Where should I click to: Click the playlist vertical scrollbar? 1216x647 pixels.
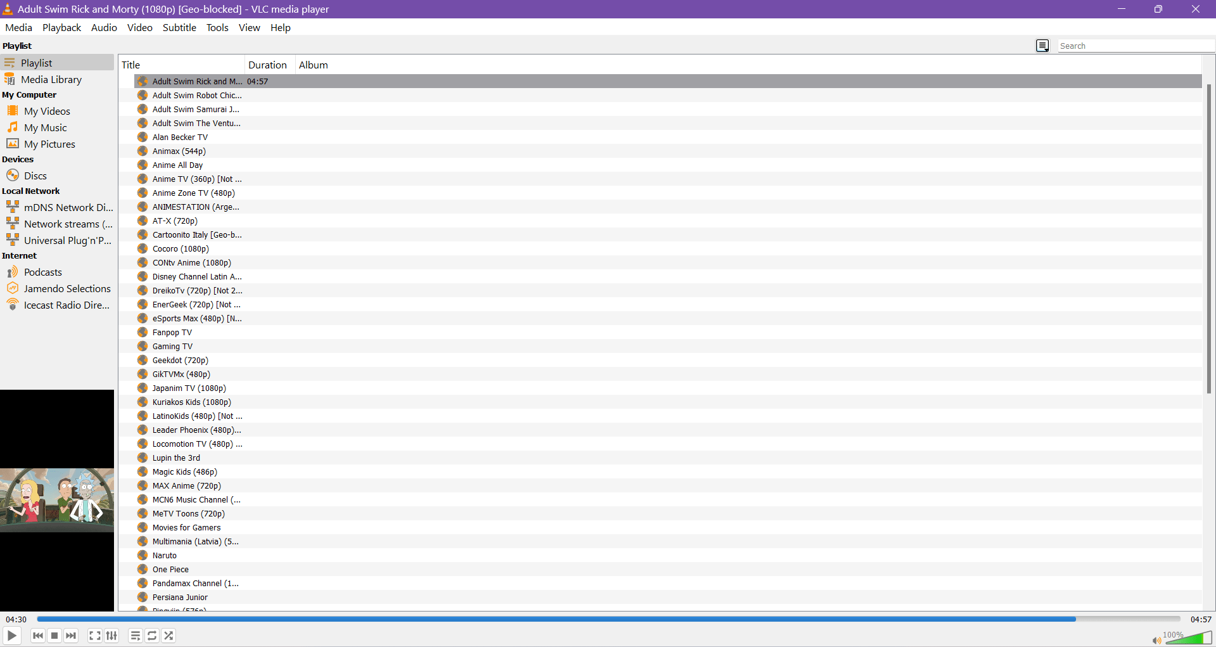1209,238
